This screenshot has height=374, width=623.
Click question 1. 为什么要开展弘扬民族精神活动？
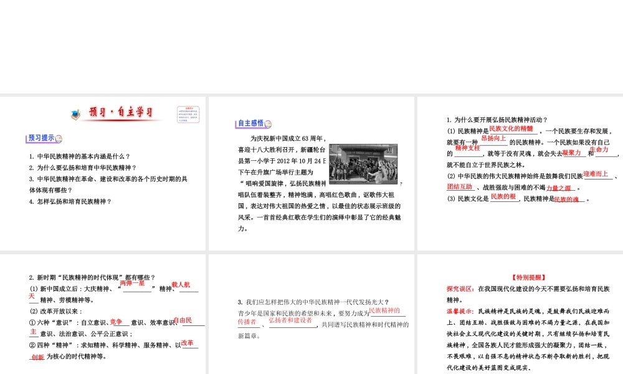497,120
